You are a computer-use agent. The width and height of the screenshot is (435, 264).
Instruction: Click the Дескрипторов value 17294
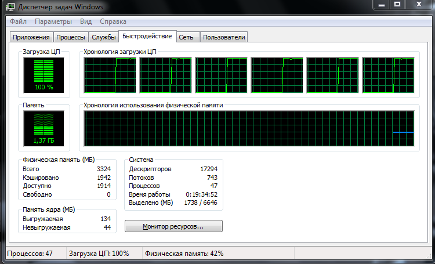tap(209, 169)
